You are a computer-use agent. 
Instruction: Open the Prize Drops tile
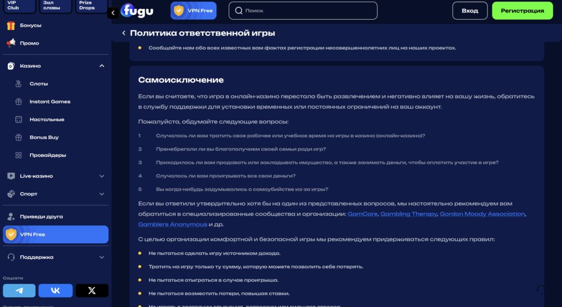point(92,5)
